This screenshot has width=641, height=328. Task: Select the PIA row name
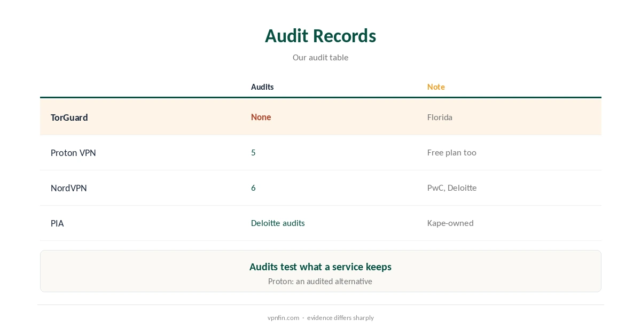tap(57, 223)
